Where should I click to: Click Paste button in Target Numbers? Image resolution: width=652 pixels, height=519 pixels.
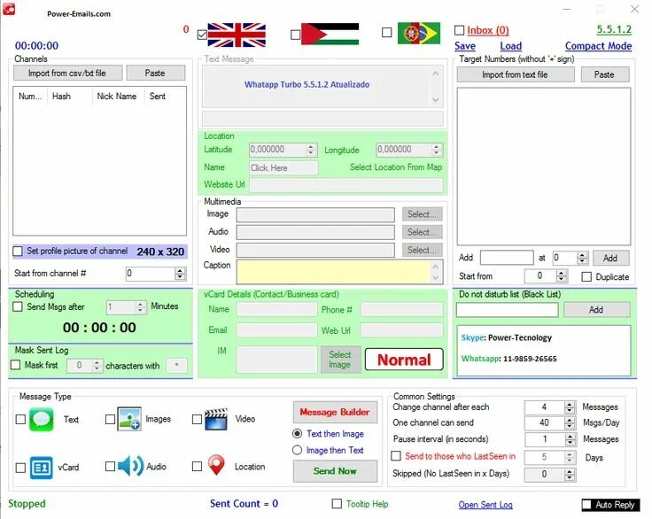[x=604, y=74]
